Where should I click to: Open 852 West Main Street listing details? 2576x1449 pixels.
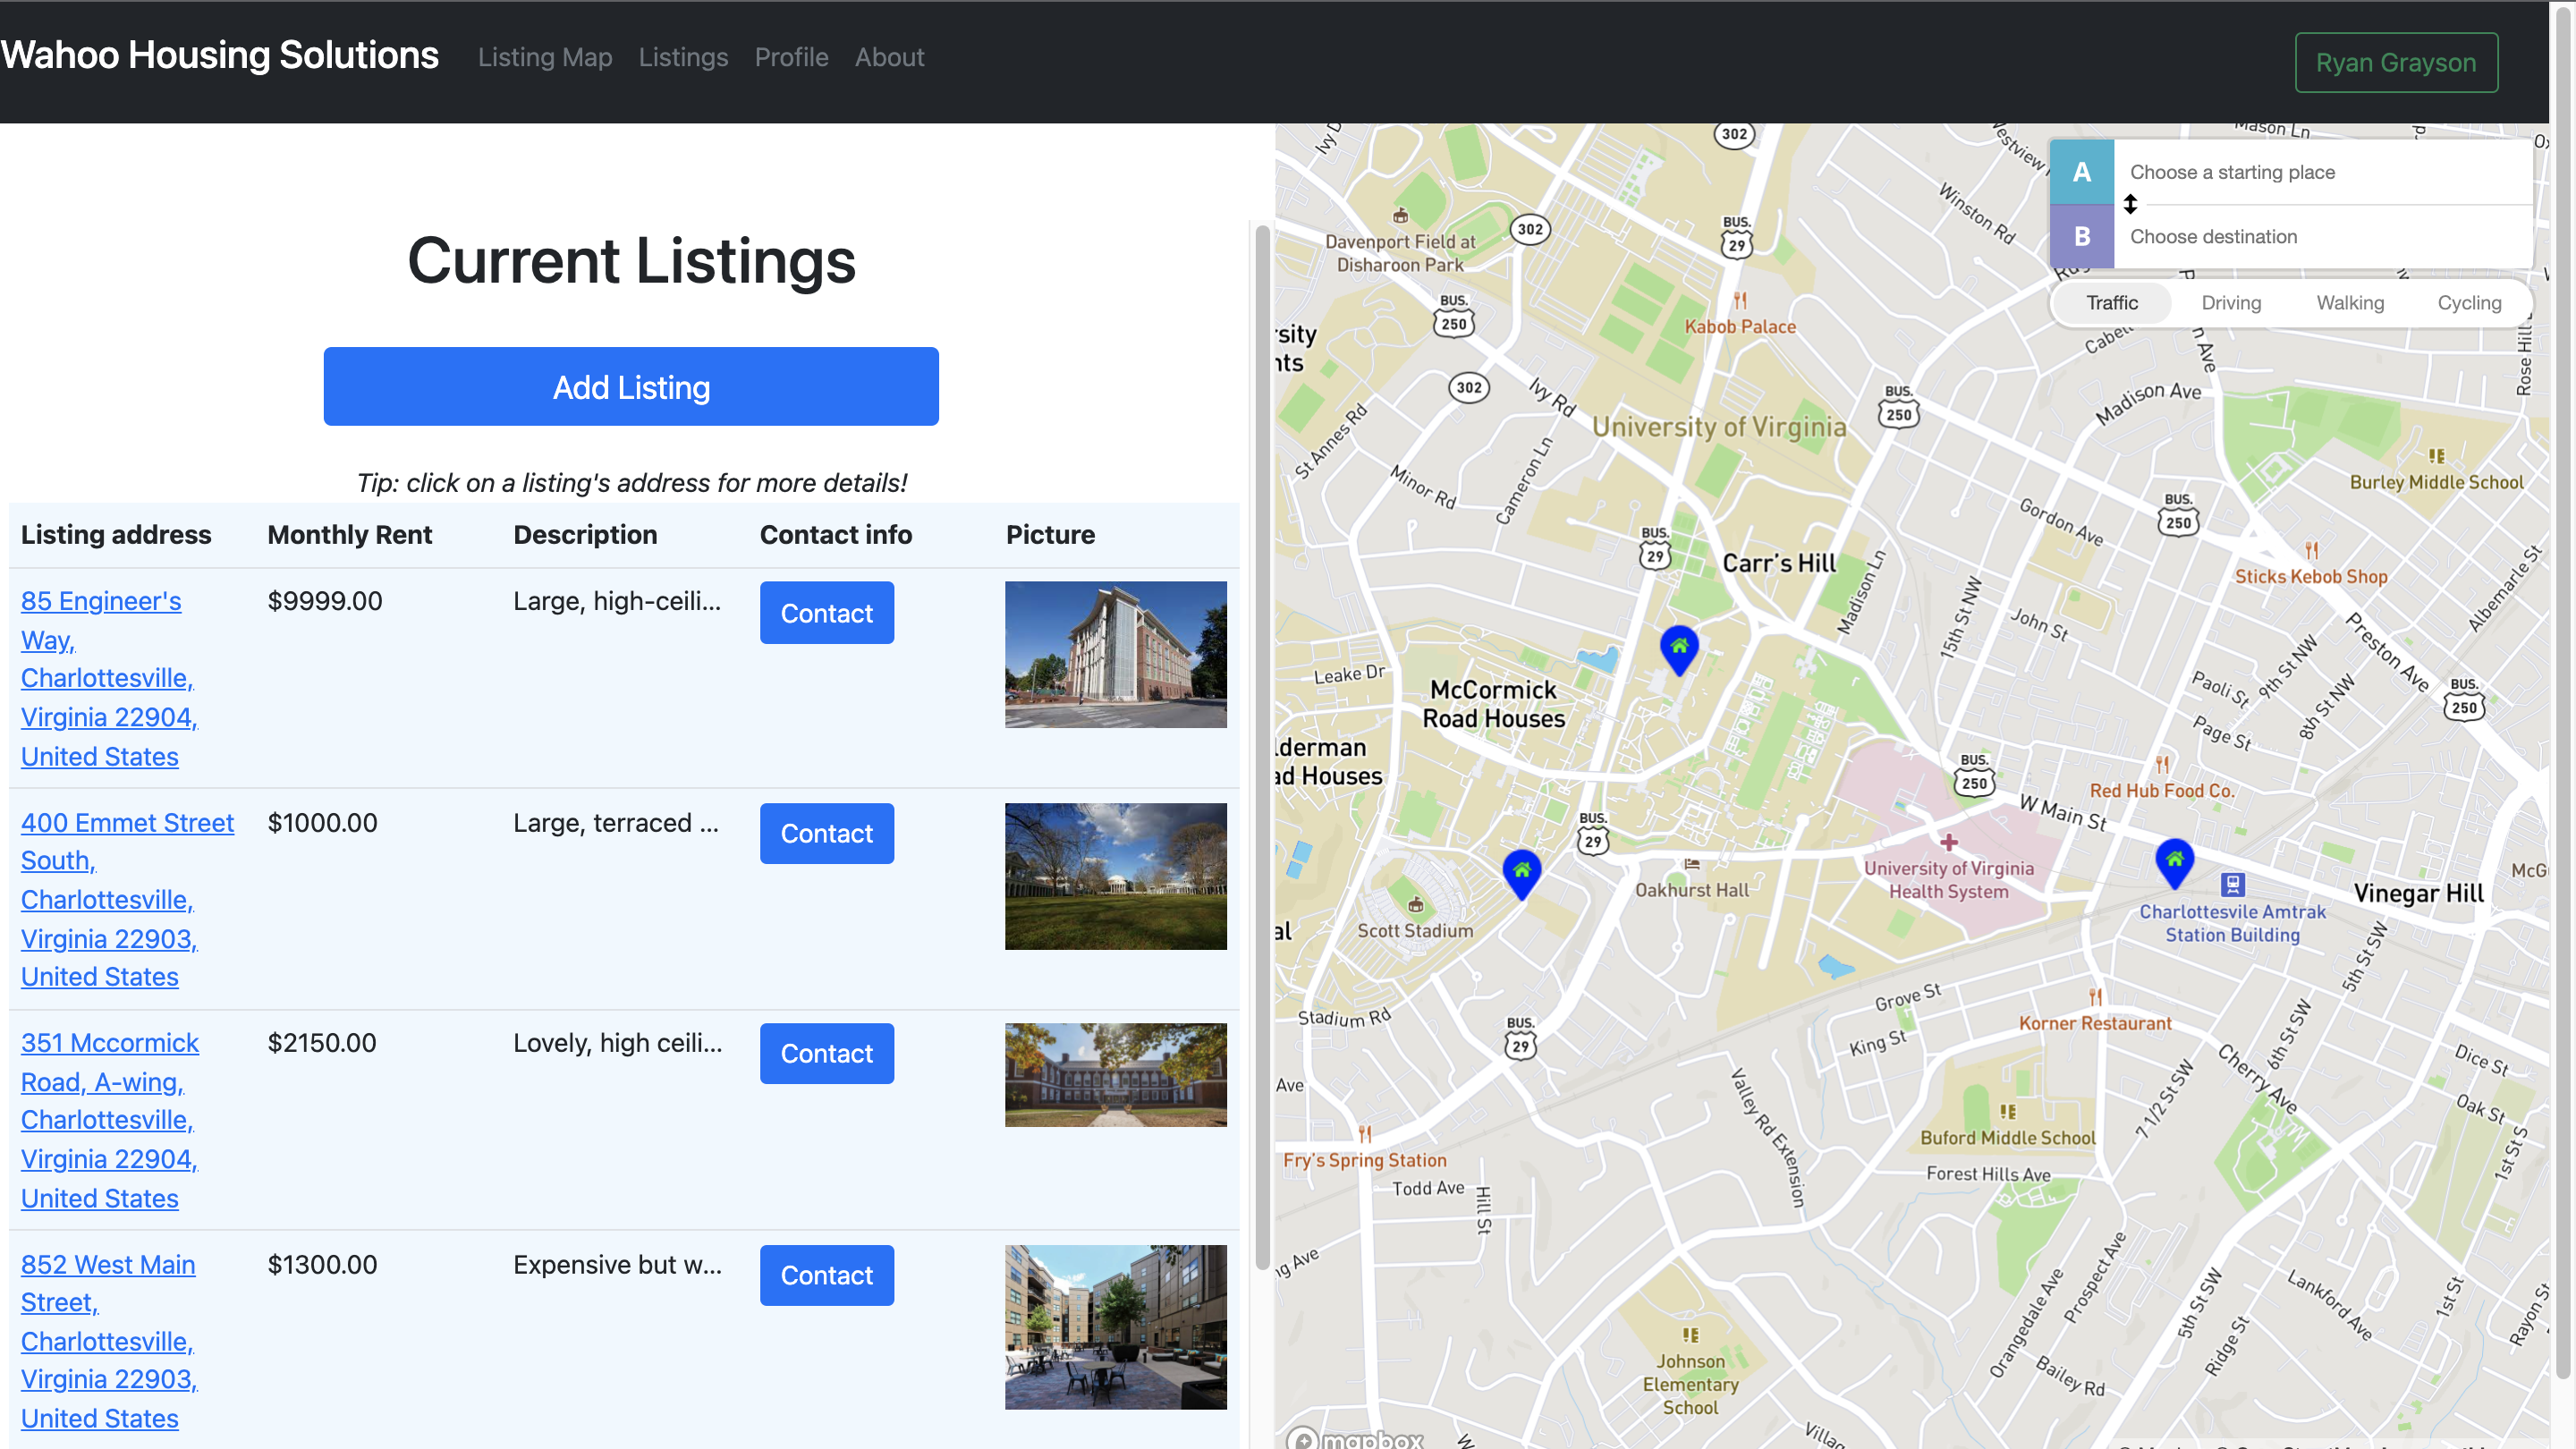[109, 1341]
